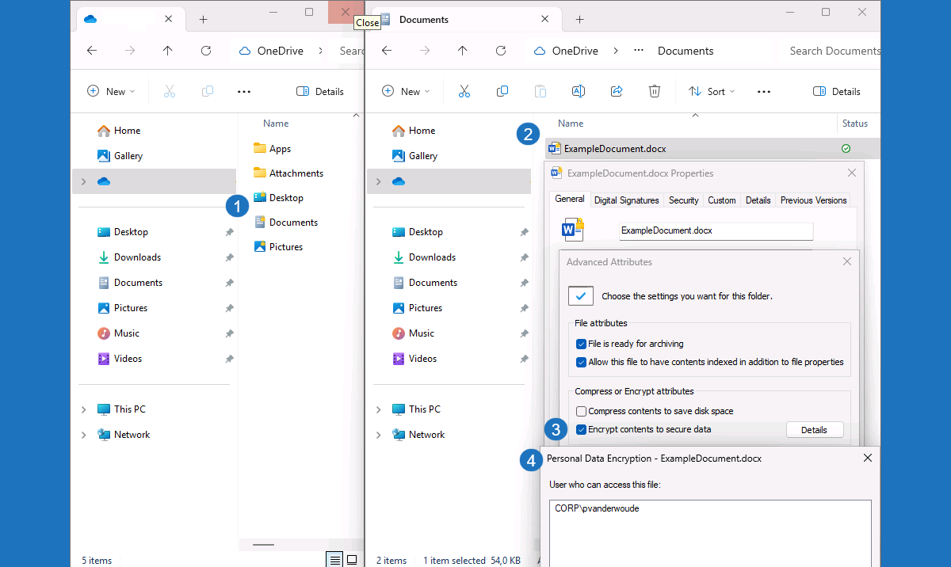Click Share icon in Documents window toolbar
The height and width of the screenshot is (567, 951).
617,91
